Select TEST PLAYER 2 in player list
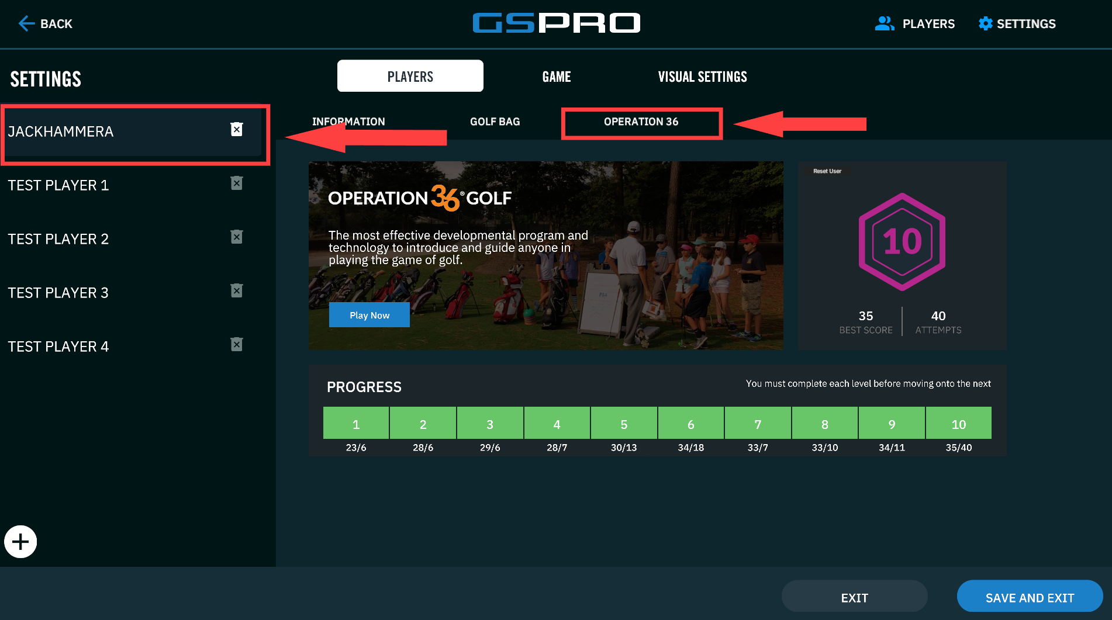The width and height of the screenshot is (1112, 620). click(58, 239)
